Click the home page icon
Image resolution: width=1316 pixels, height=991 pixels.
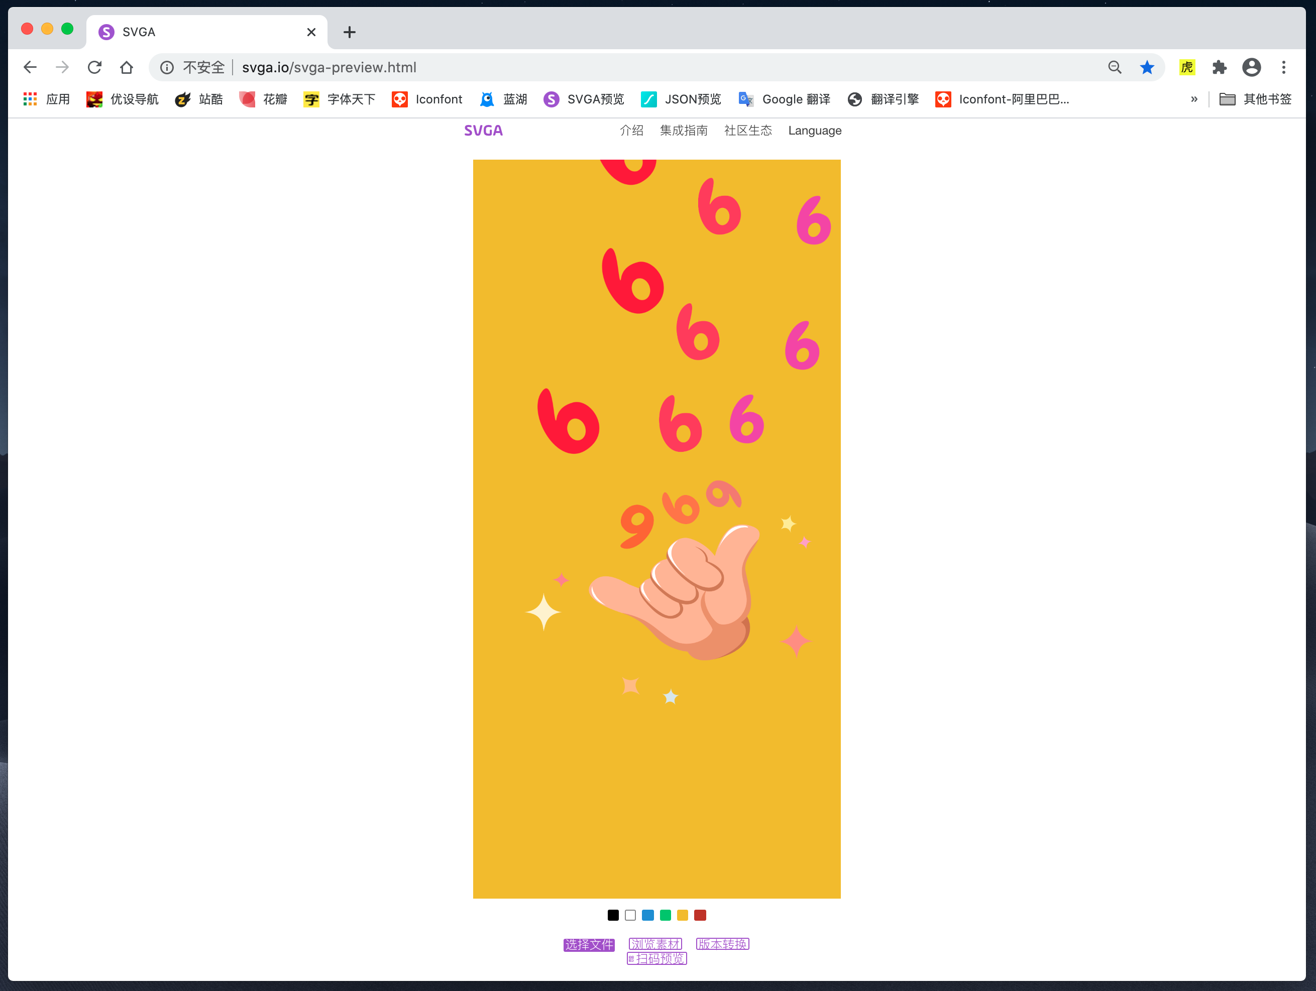coord(126,67)
